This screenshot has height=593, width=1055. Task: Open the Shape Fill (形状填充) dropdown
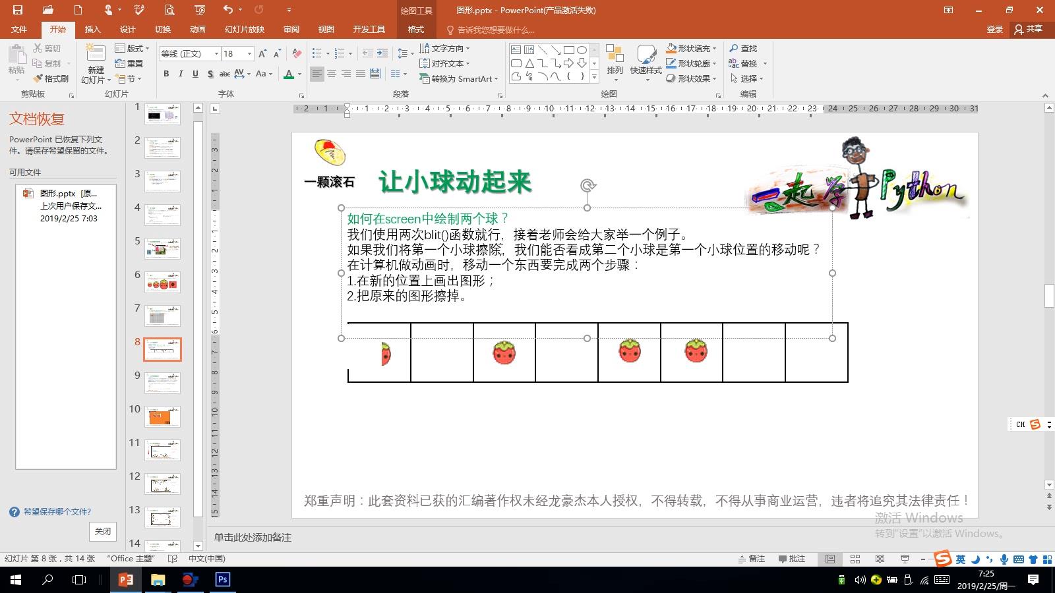pyautogui.click(x=715, y=48)
